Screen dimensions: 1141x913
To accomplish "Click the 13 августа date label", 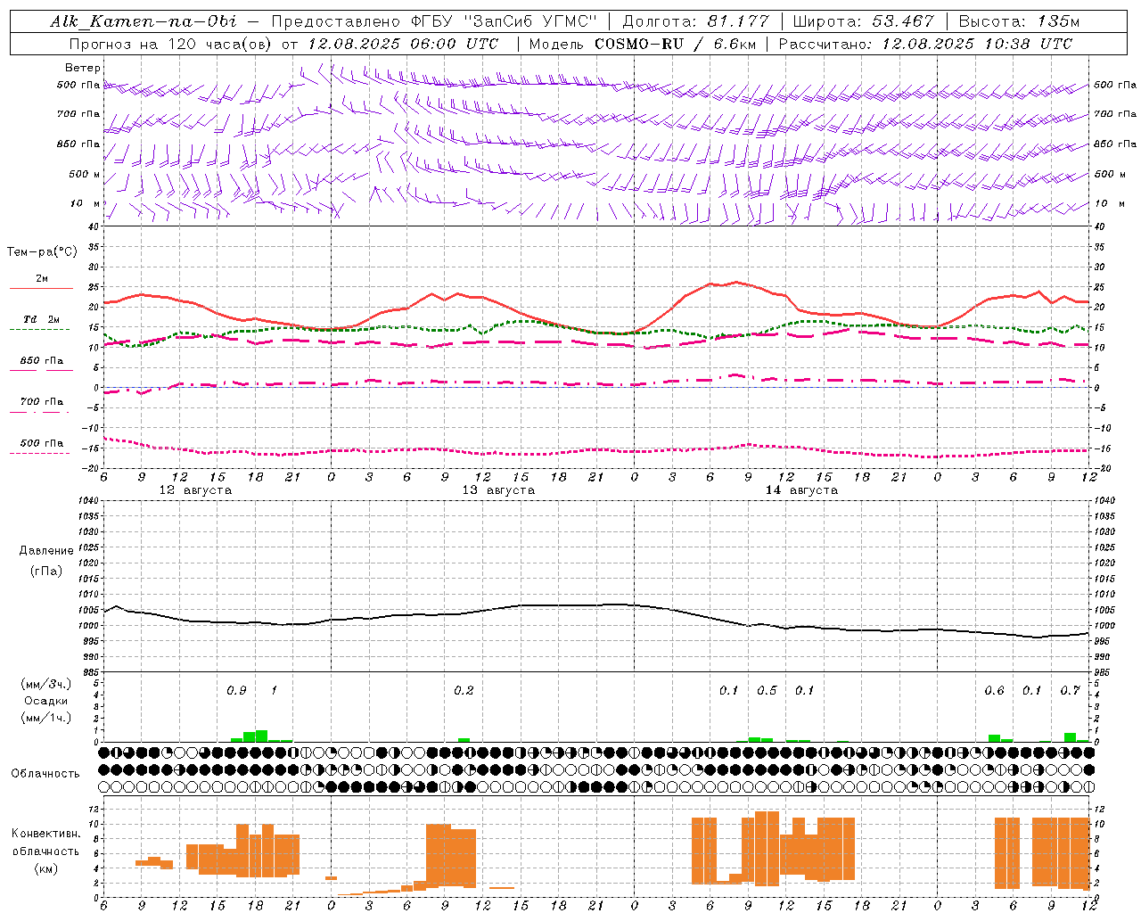I will [x=498, y=490].
